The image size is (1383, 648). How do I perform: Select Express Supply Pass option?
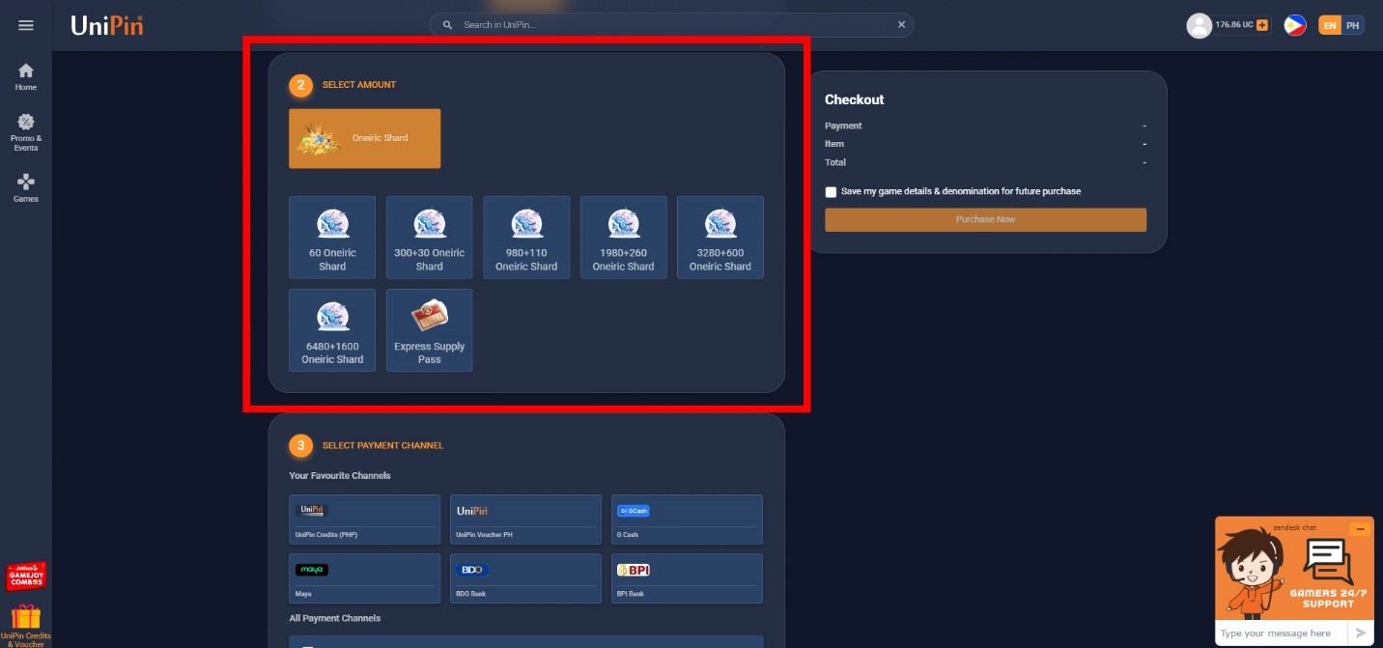(430, 330)
